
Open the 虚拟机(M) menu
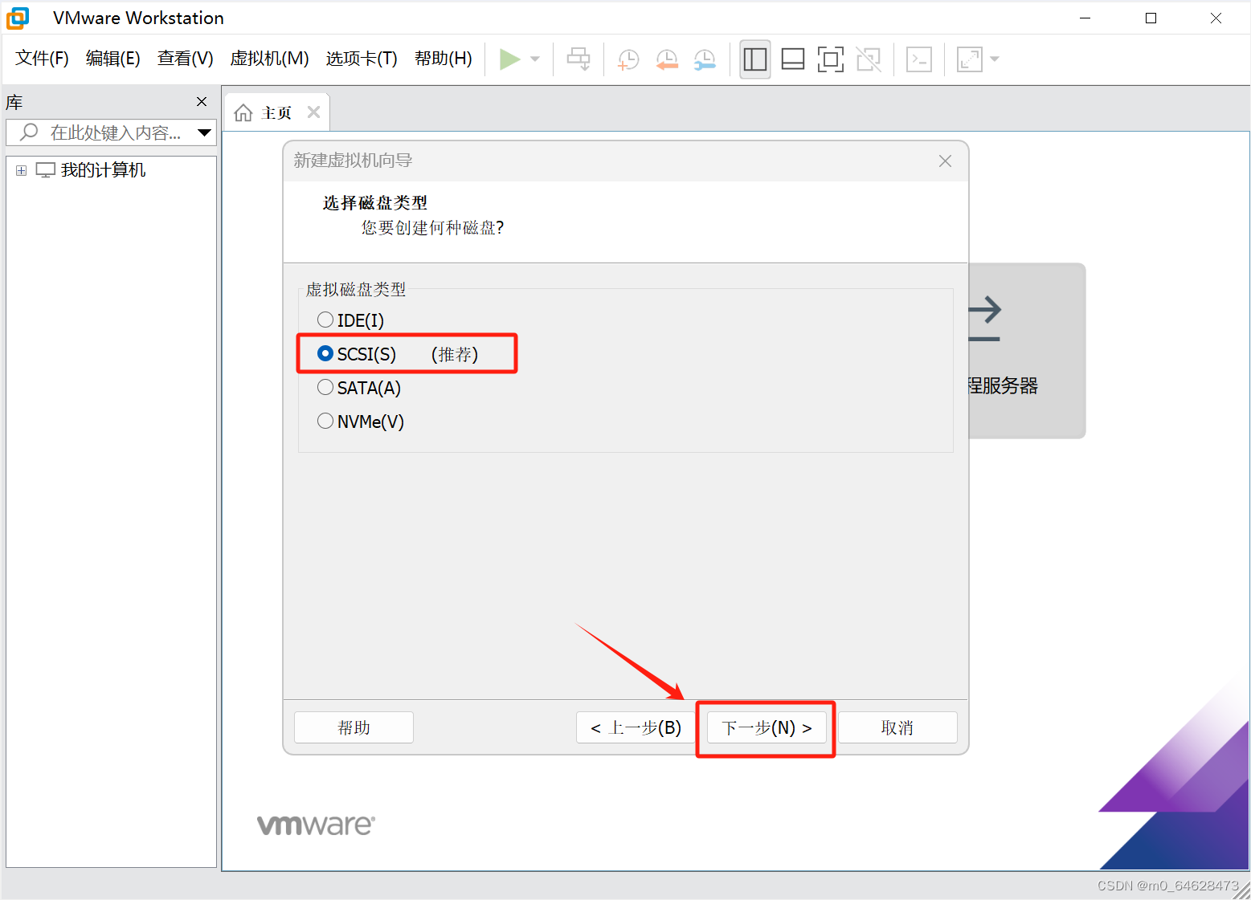click(270, 59)
